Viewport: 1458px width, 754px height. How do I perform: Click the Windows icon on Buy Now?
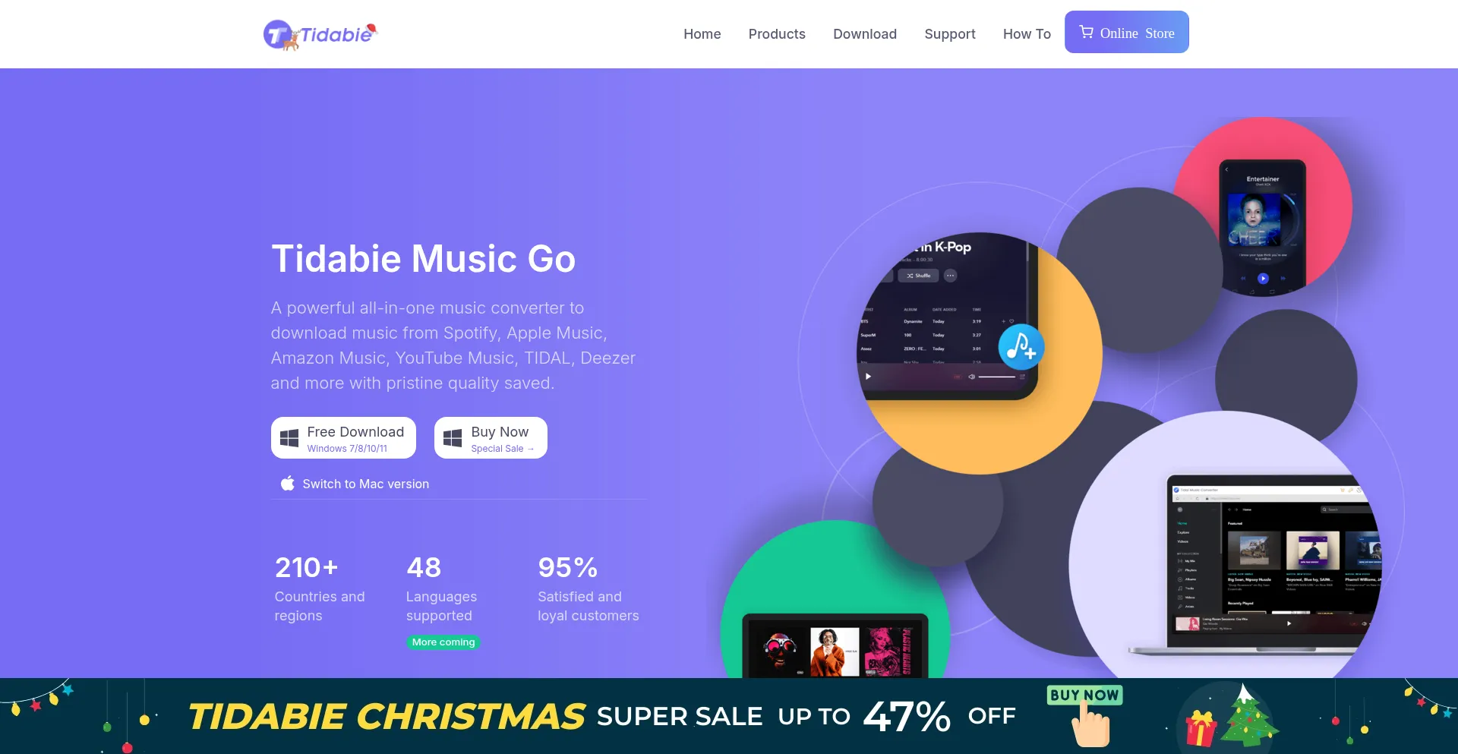pyautogui.click(x=453, y=438)
